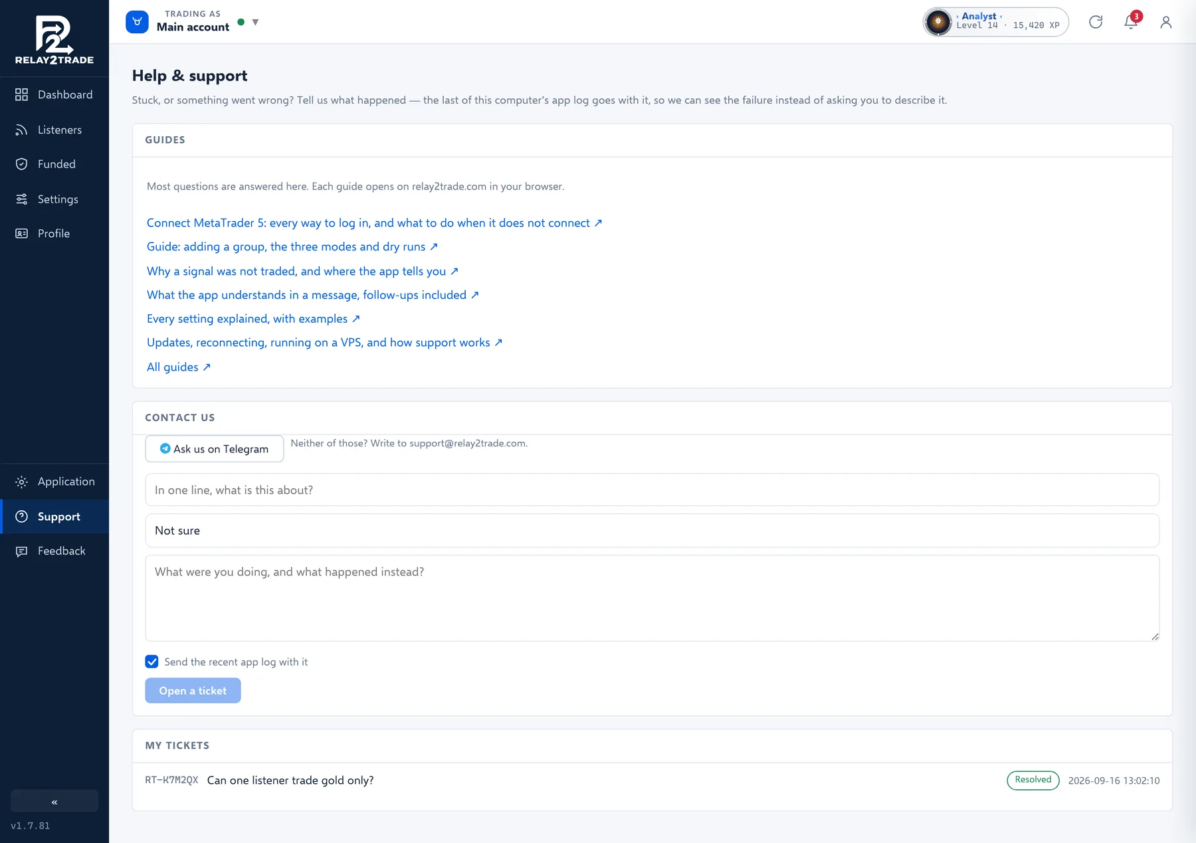Click the one-line subject input field
Screen dimensions: 1196x843
tap(652, 490)
